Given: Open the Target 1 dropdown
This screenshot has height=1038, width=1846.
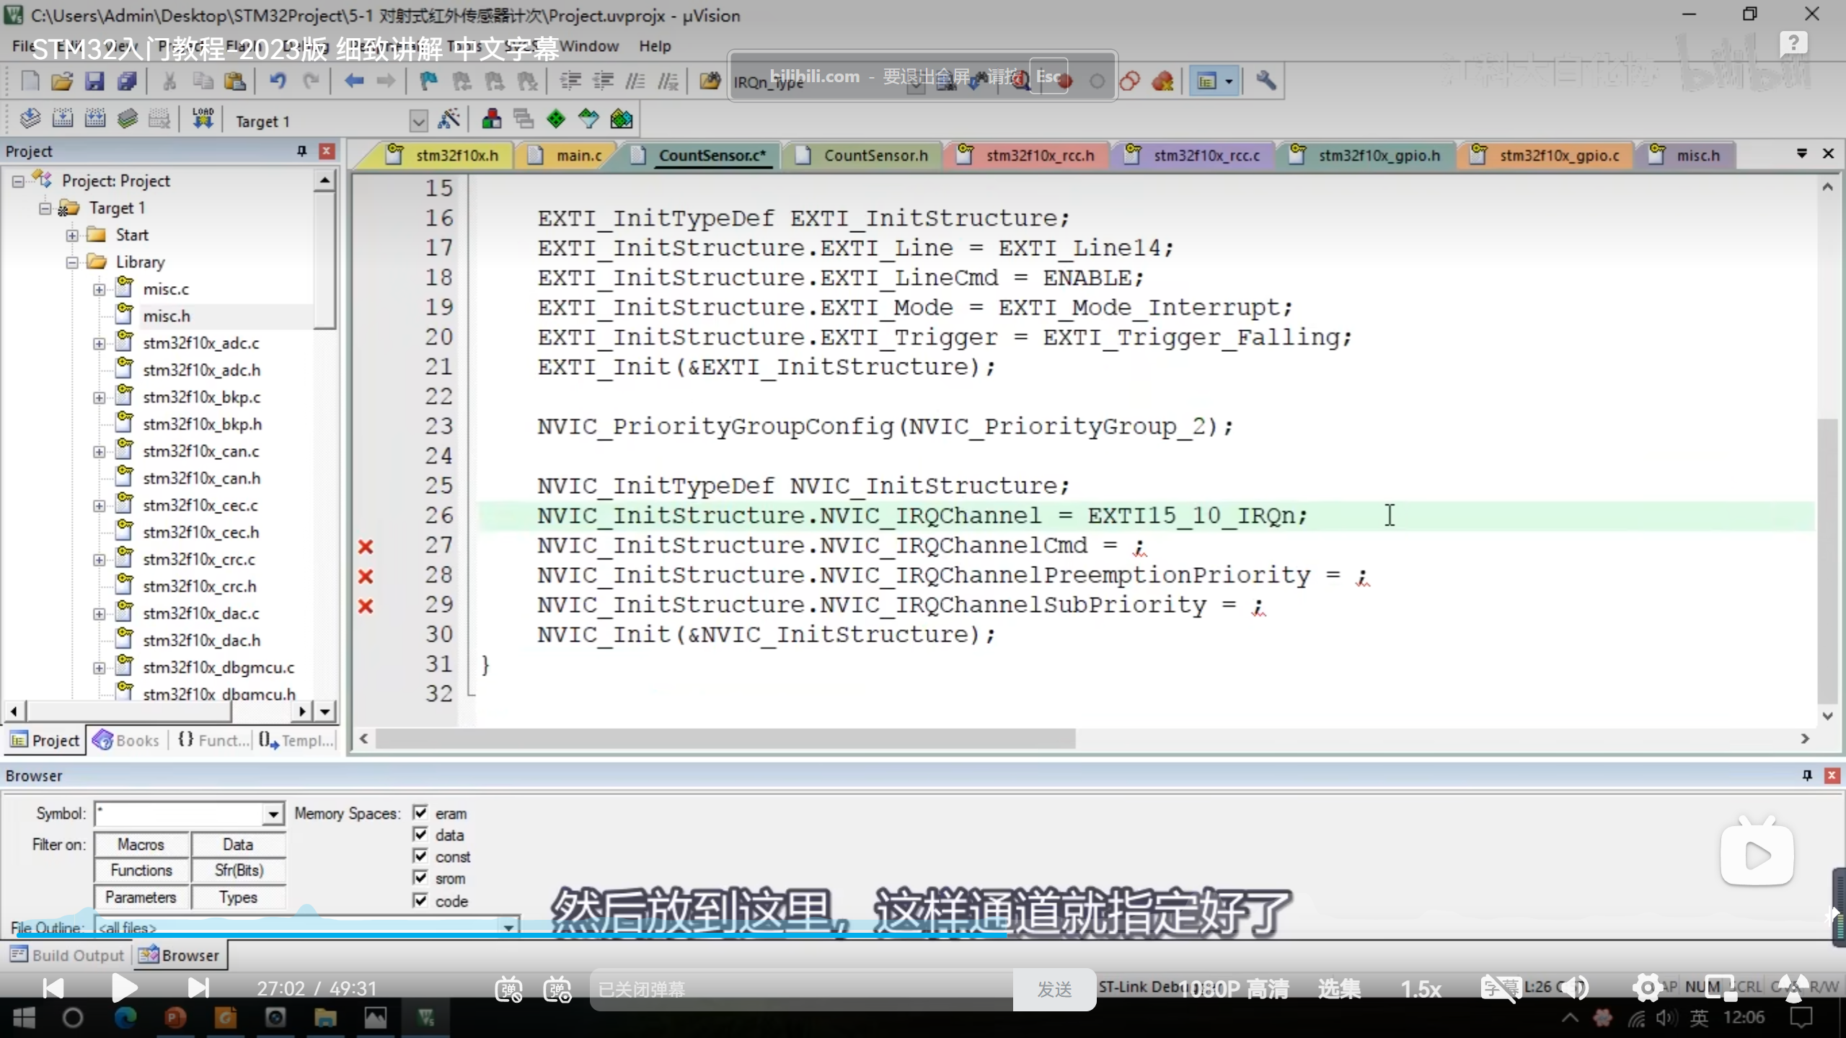Looking at the screenshot, I should point(418,121).
